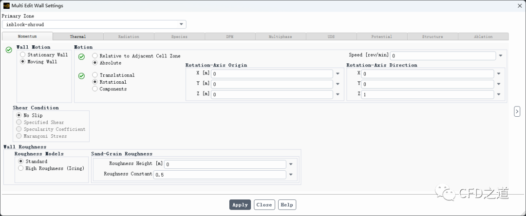
Task: Open Rotation-Axis Direction Y dropdown arrow
Action: (499, 84)
